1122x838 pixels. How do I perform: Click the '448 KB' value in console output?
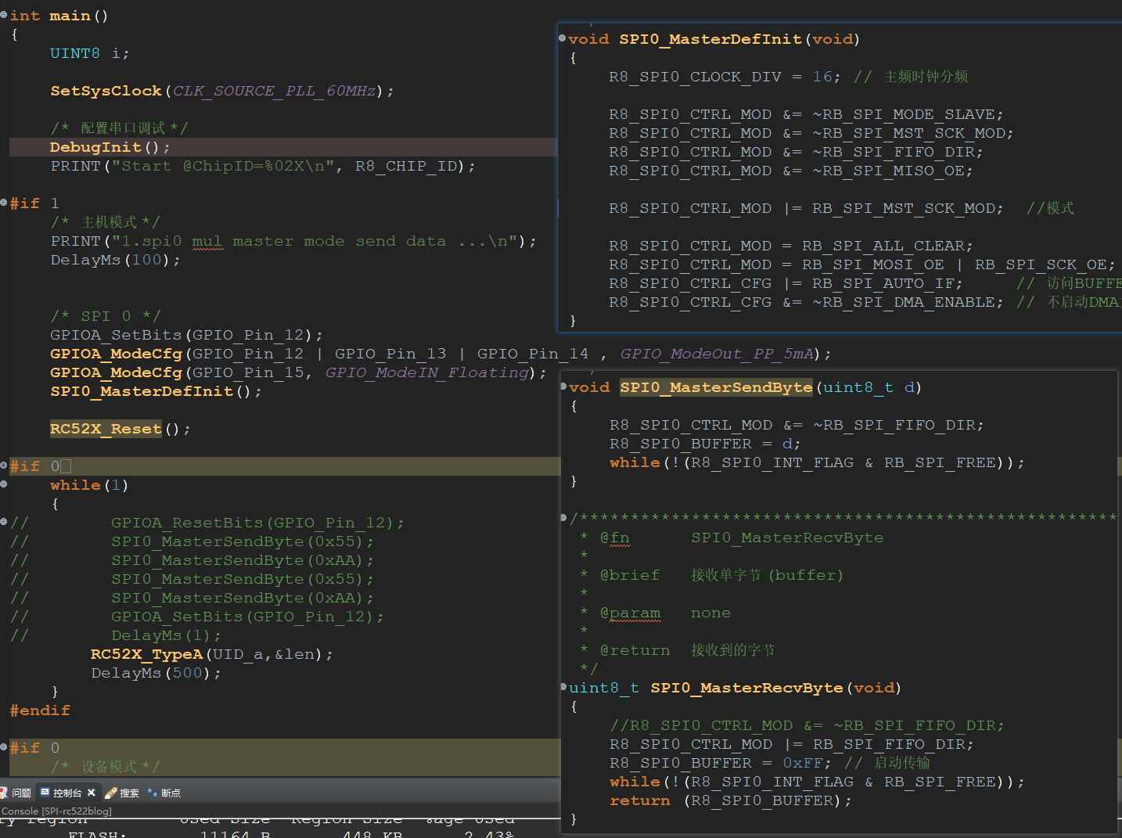click(372, 834)
